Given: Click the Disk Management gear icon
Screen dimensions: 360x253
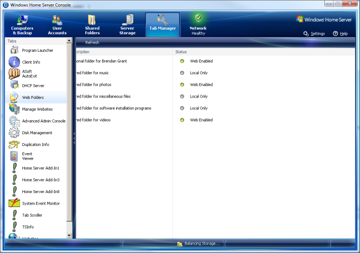Looking at the screenshot, I should (14, 133).
